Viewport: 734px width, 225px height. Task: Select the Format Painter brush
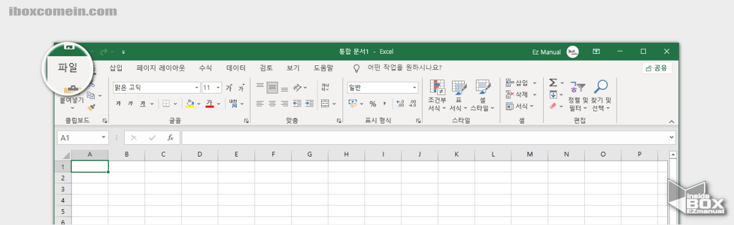click(x=91, y=108)
